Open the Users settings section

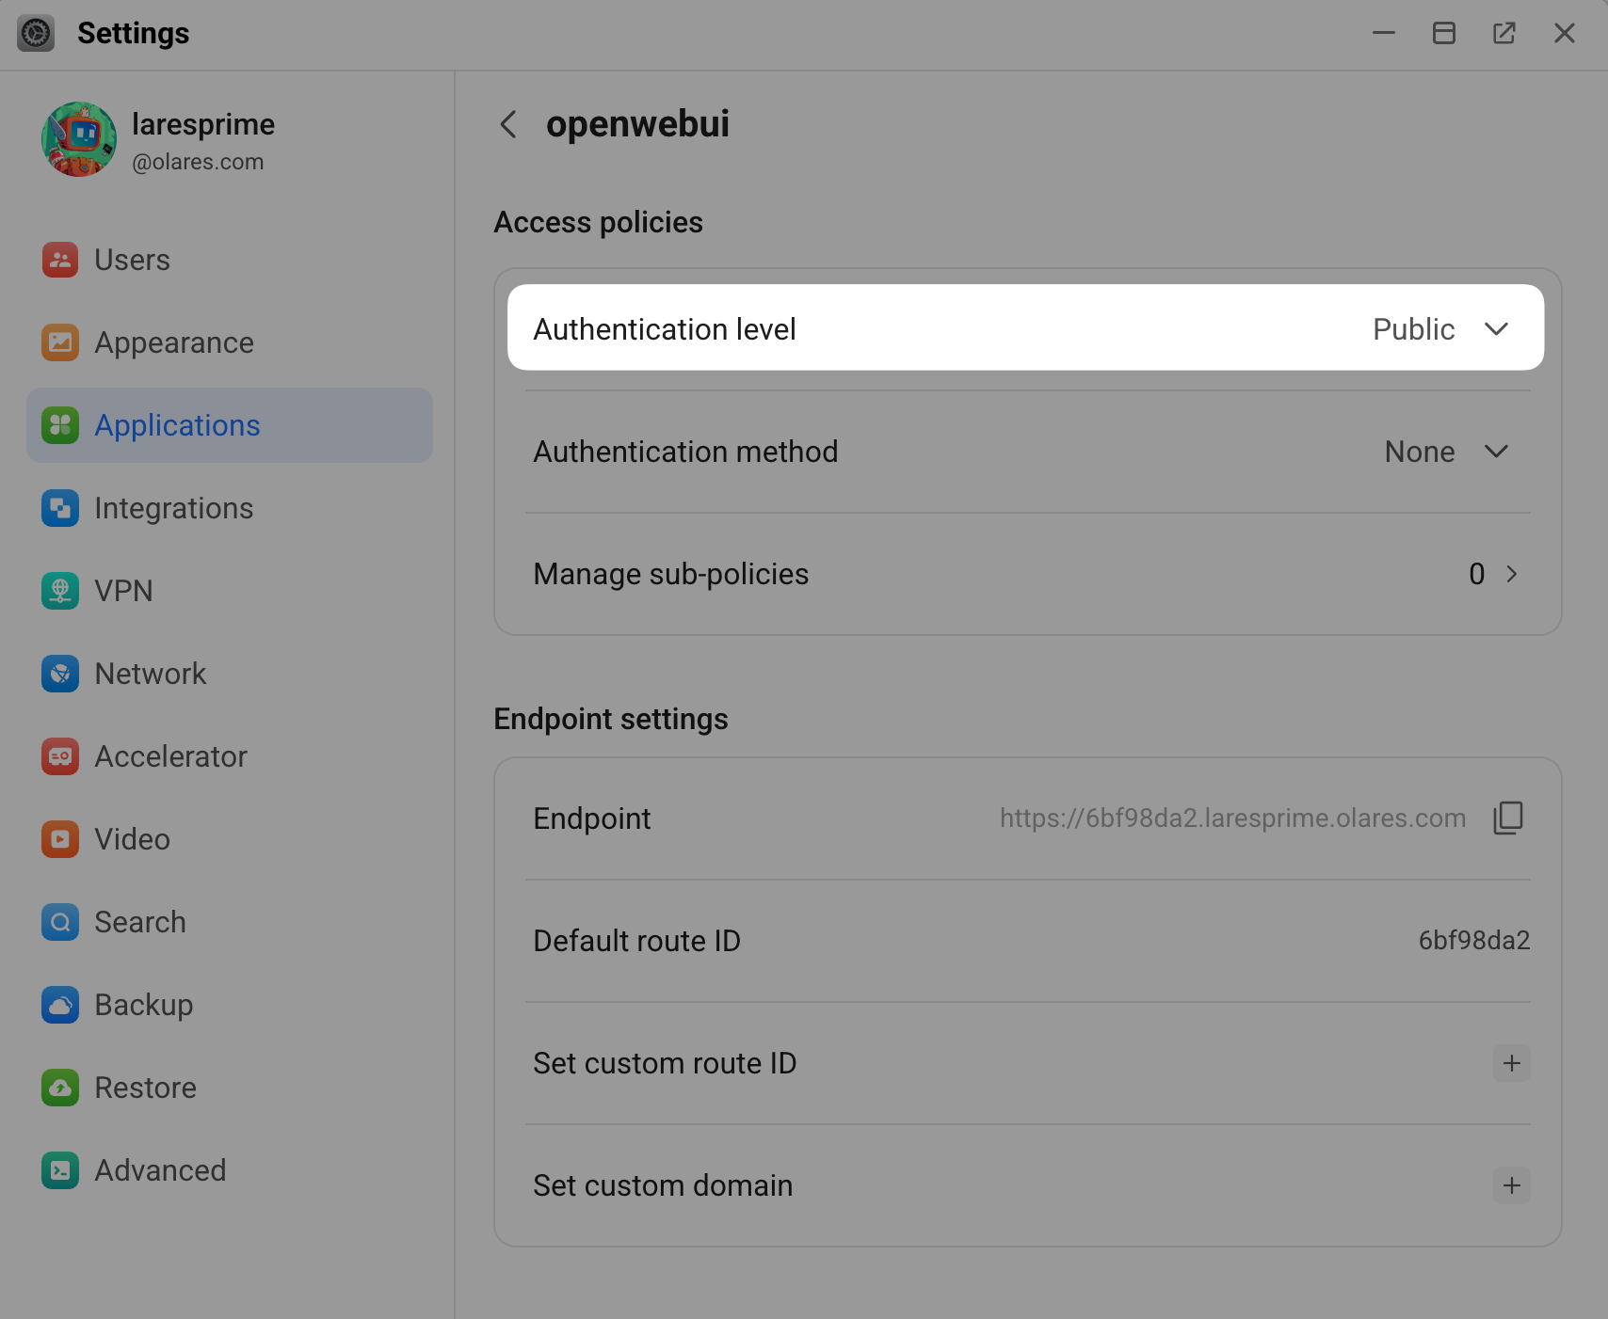[230, 260]
